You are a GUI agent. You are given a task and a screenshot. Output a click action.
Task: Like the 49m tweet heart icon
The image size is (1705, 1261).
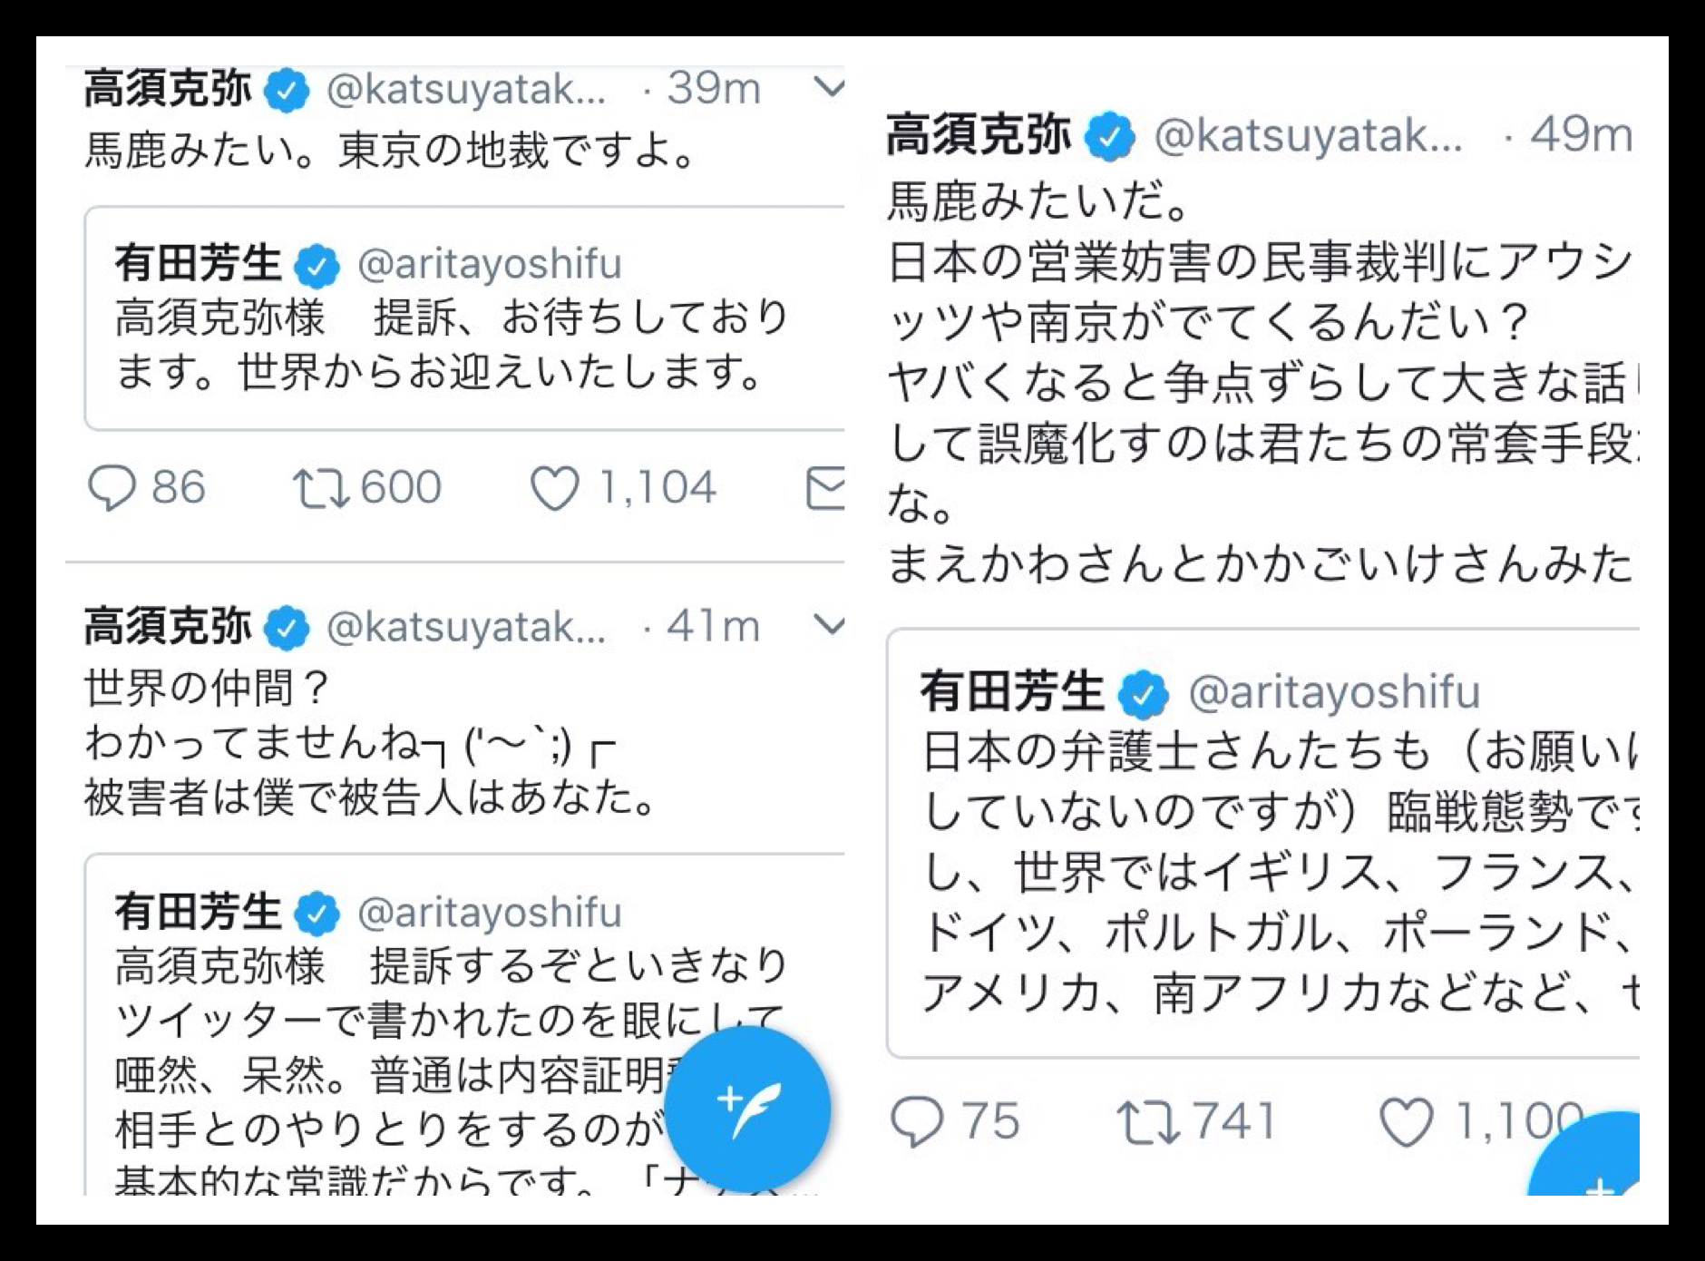(1406, 1122)
